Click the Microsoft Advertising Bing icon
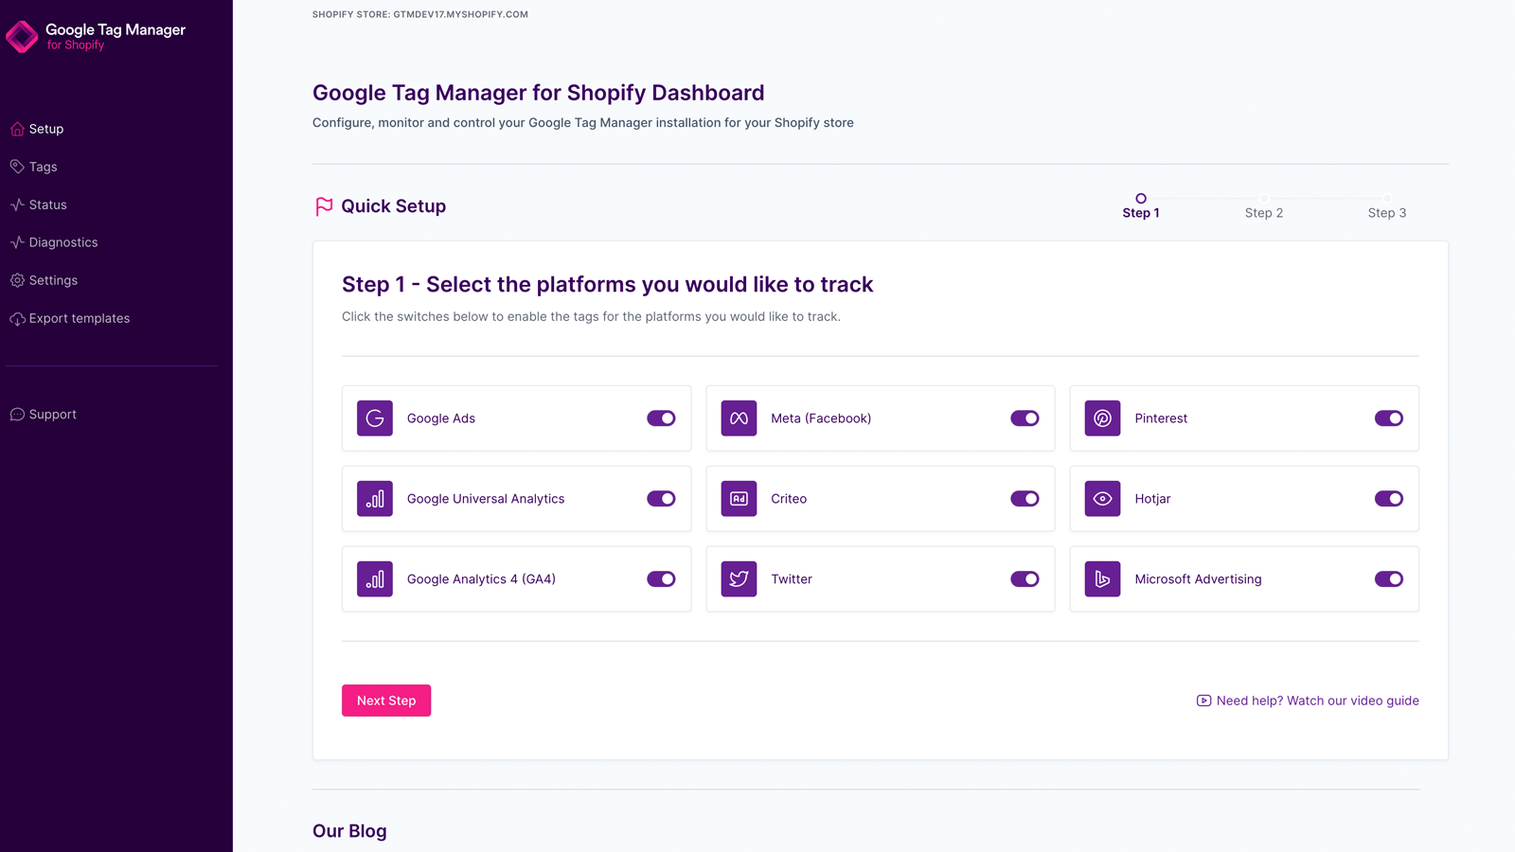The image size is (1515, 852). 1102,579
